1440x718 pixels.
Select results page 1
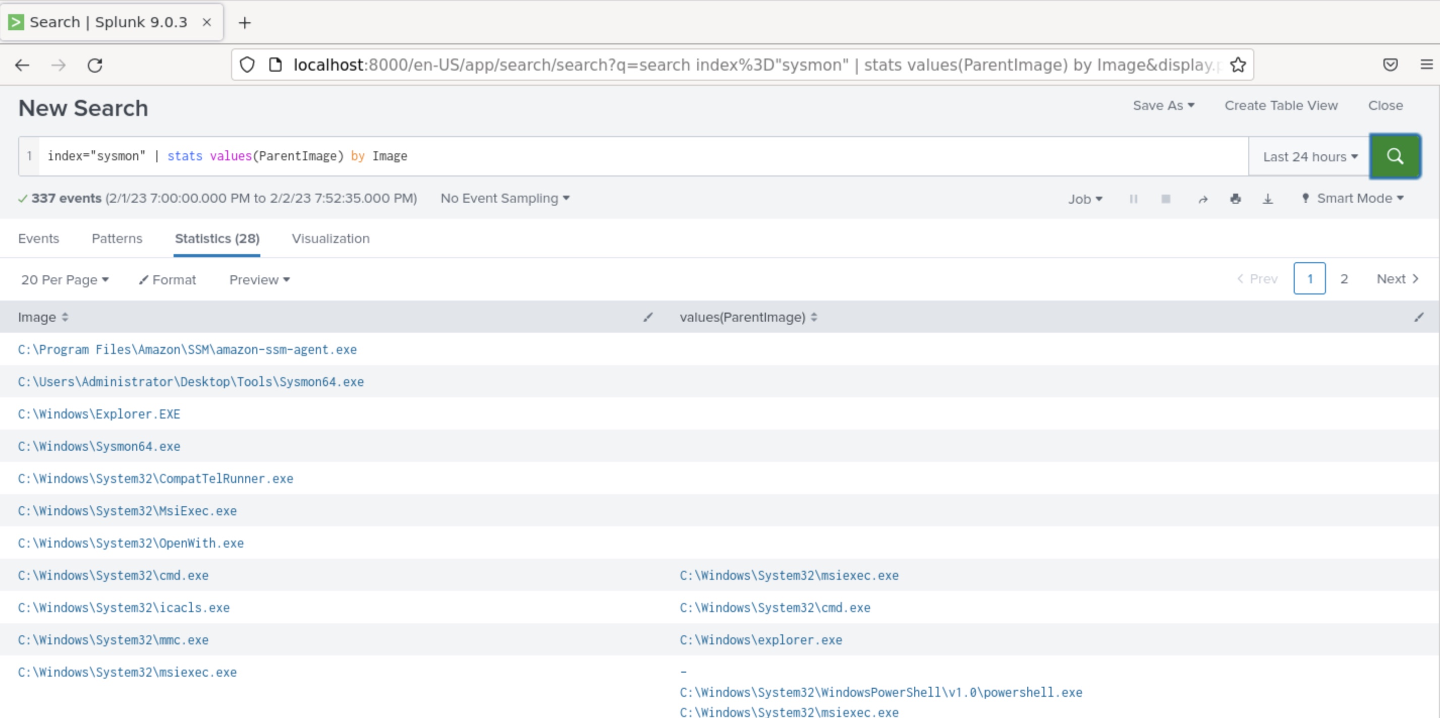pos(1309,278)
